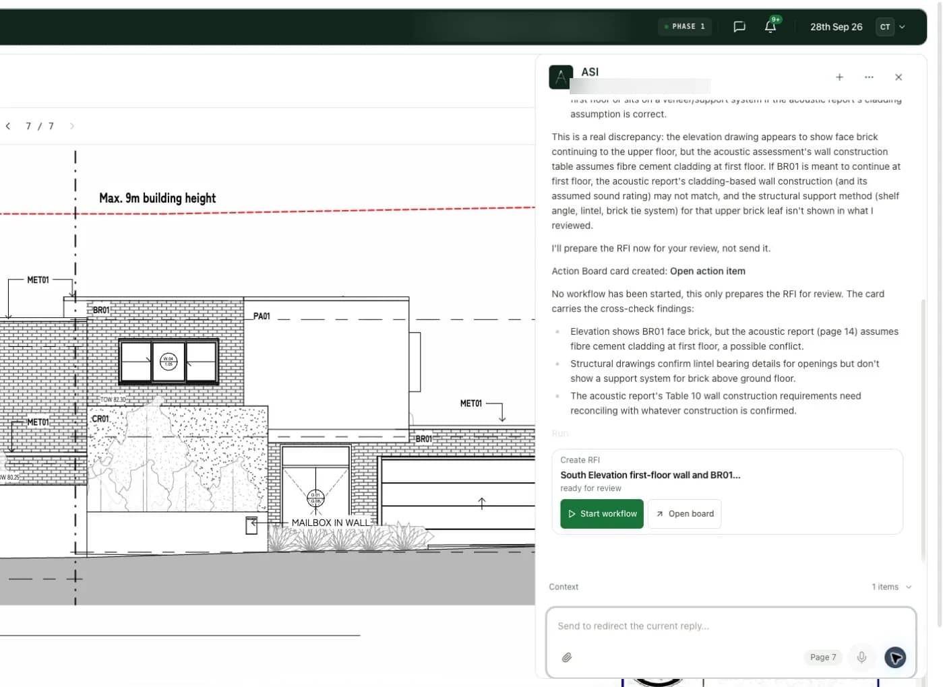
Task: Click the 'MAILBOX IN WALL' drawing label
Action: point(330,523)
